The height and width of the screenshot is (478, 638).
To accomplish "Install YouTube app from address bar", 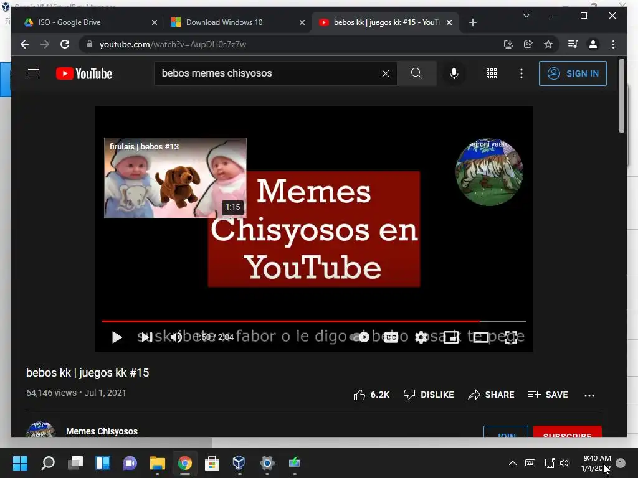I will click(x=508, y=44).
